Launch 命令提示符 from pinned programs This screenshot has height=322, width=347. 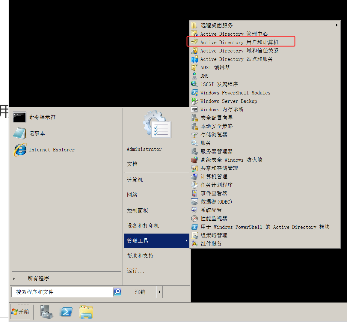tap(34, 117)
